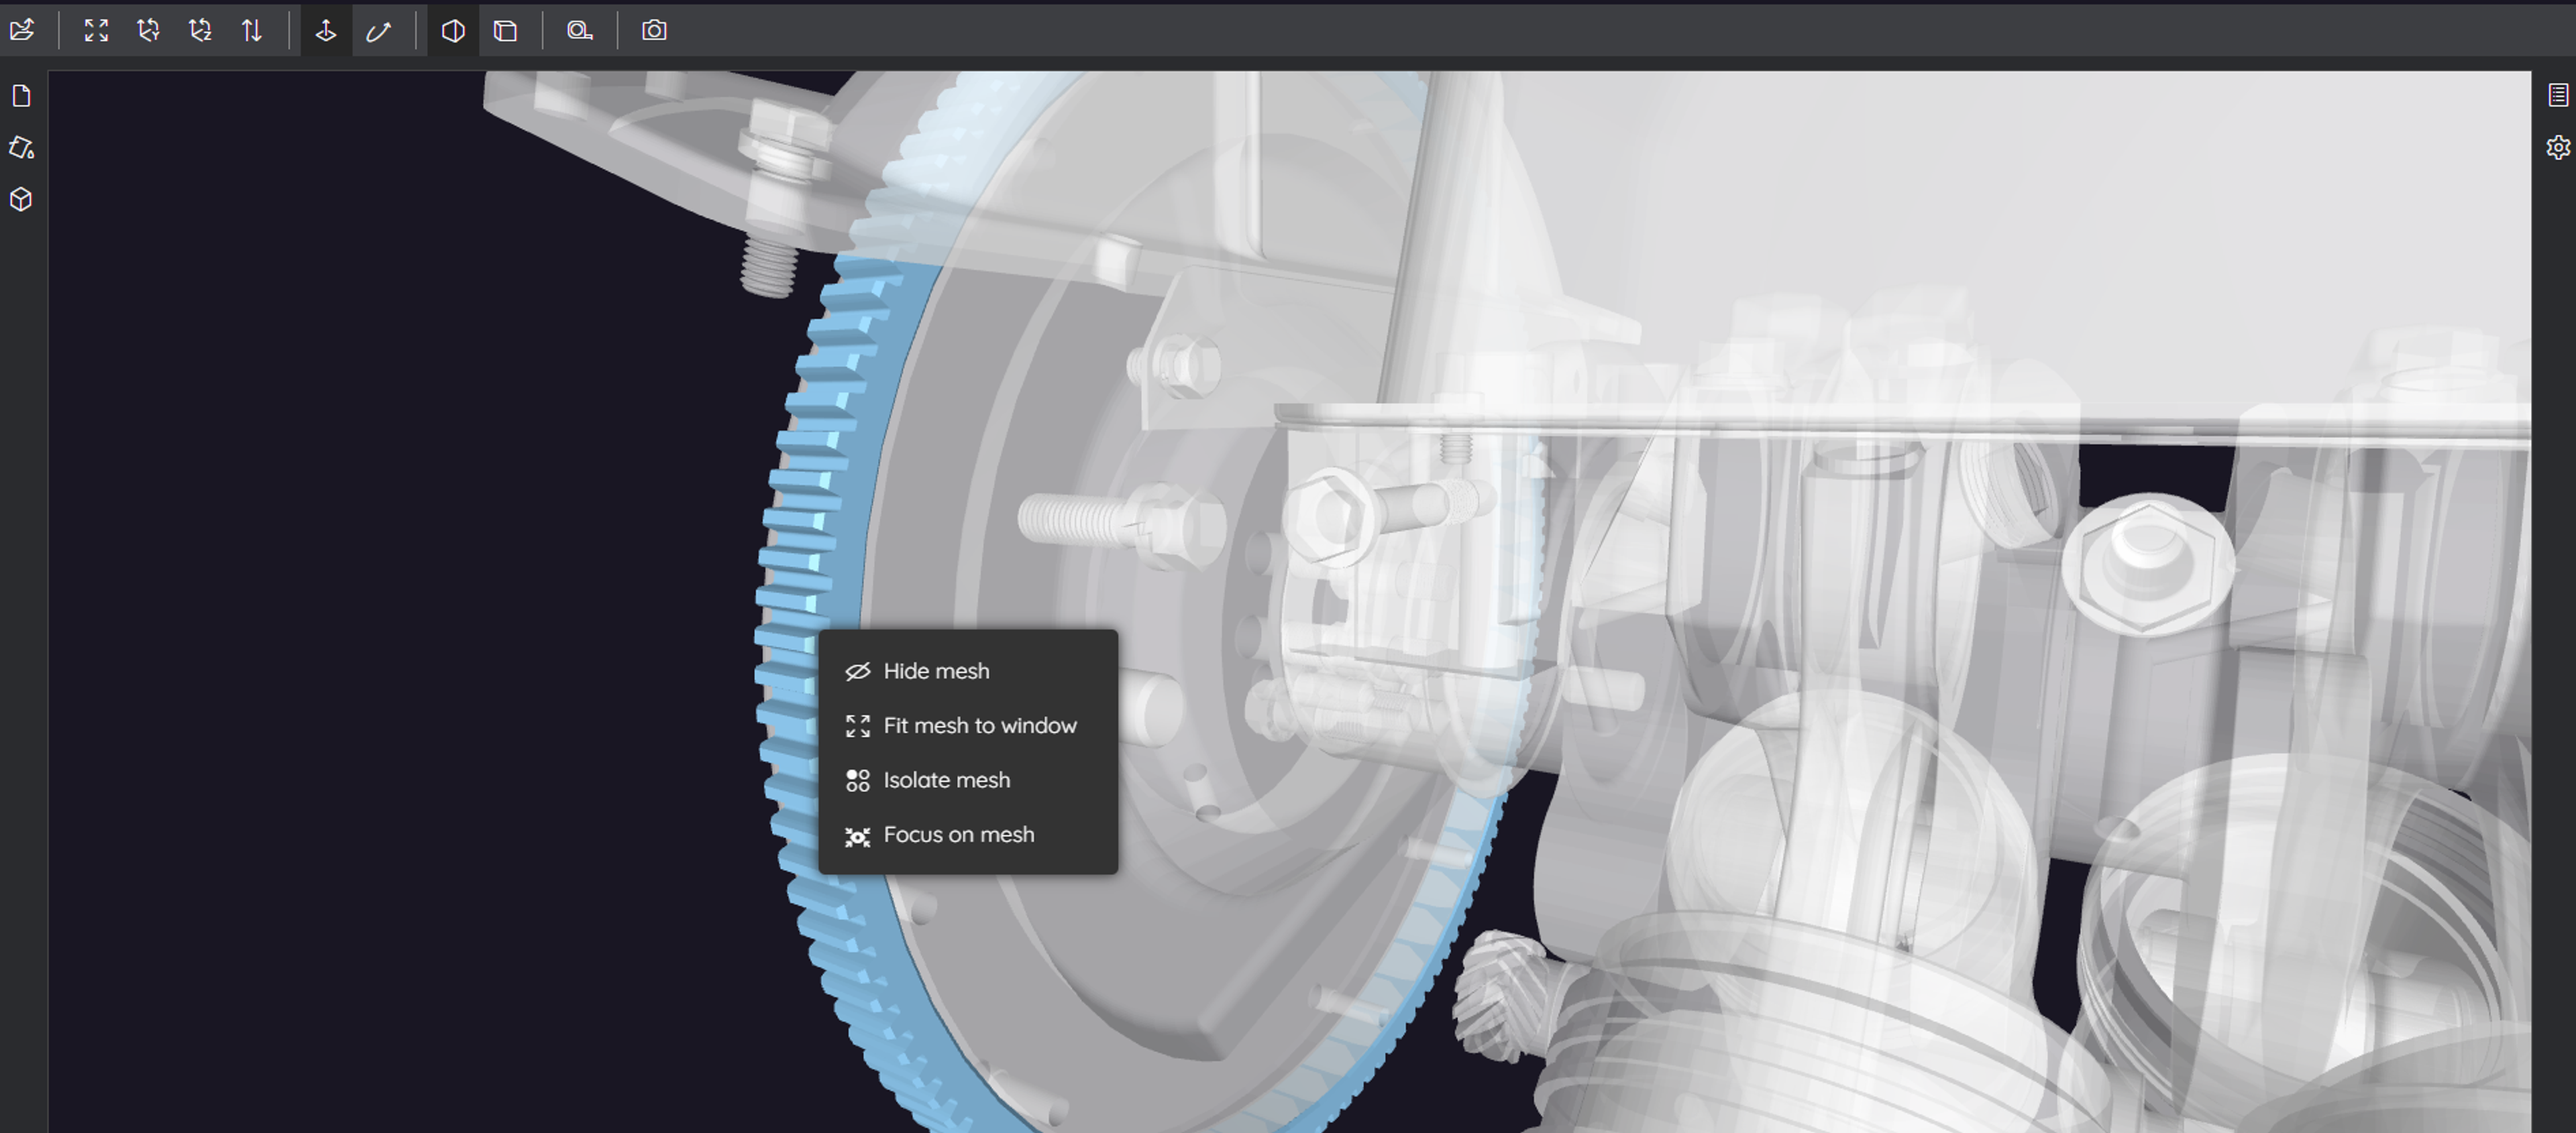This screenshot has height=1133, width=2576.
Task: Open the Meshes panel in left sidebar
Action: click(22, 200)
